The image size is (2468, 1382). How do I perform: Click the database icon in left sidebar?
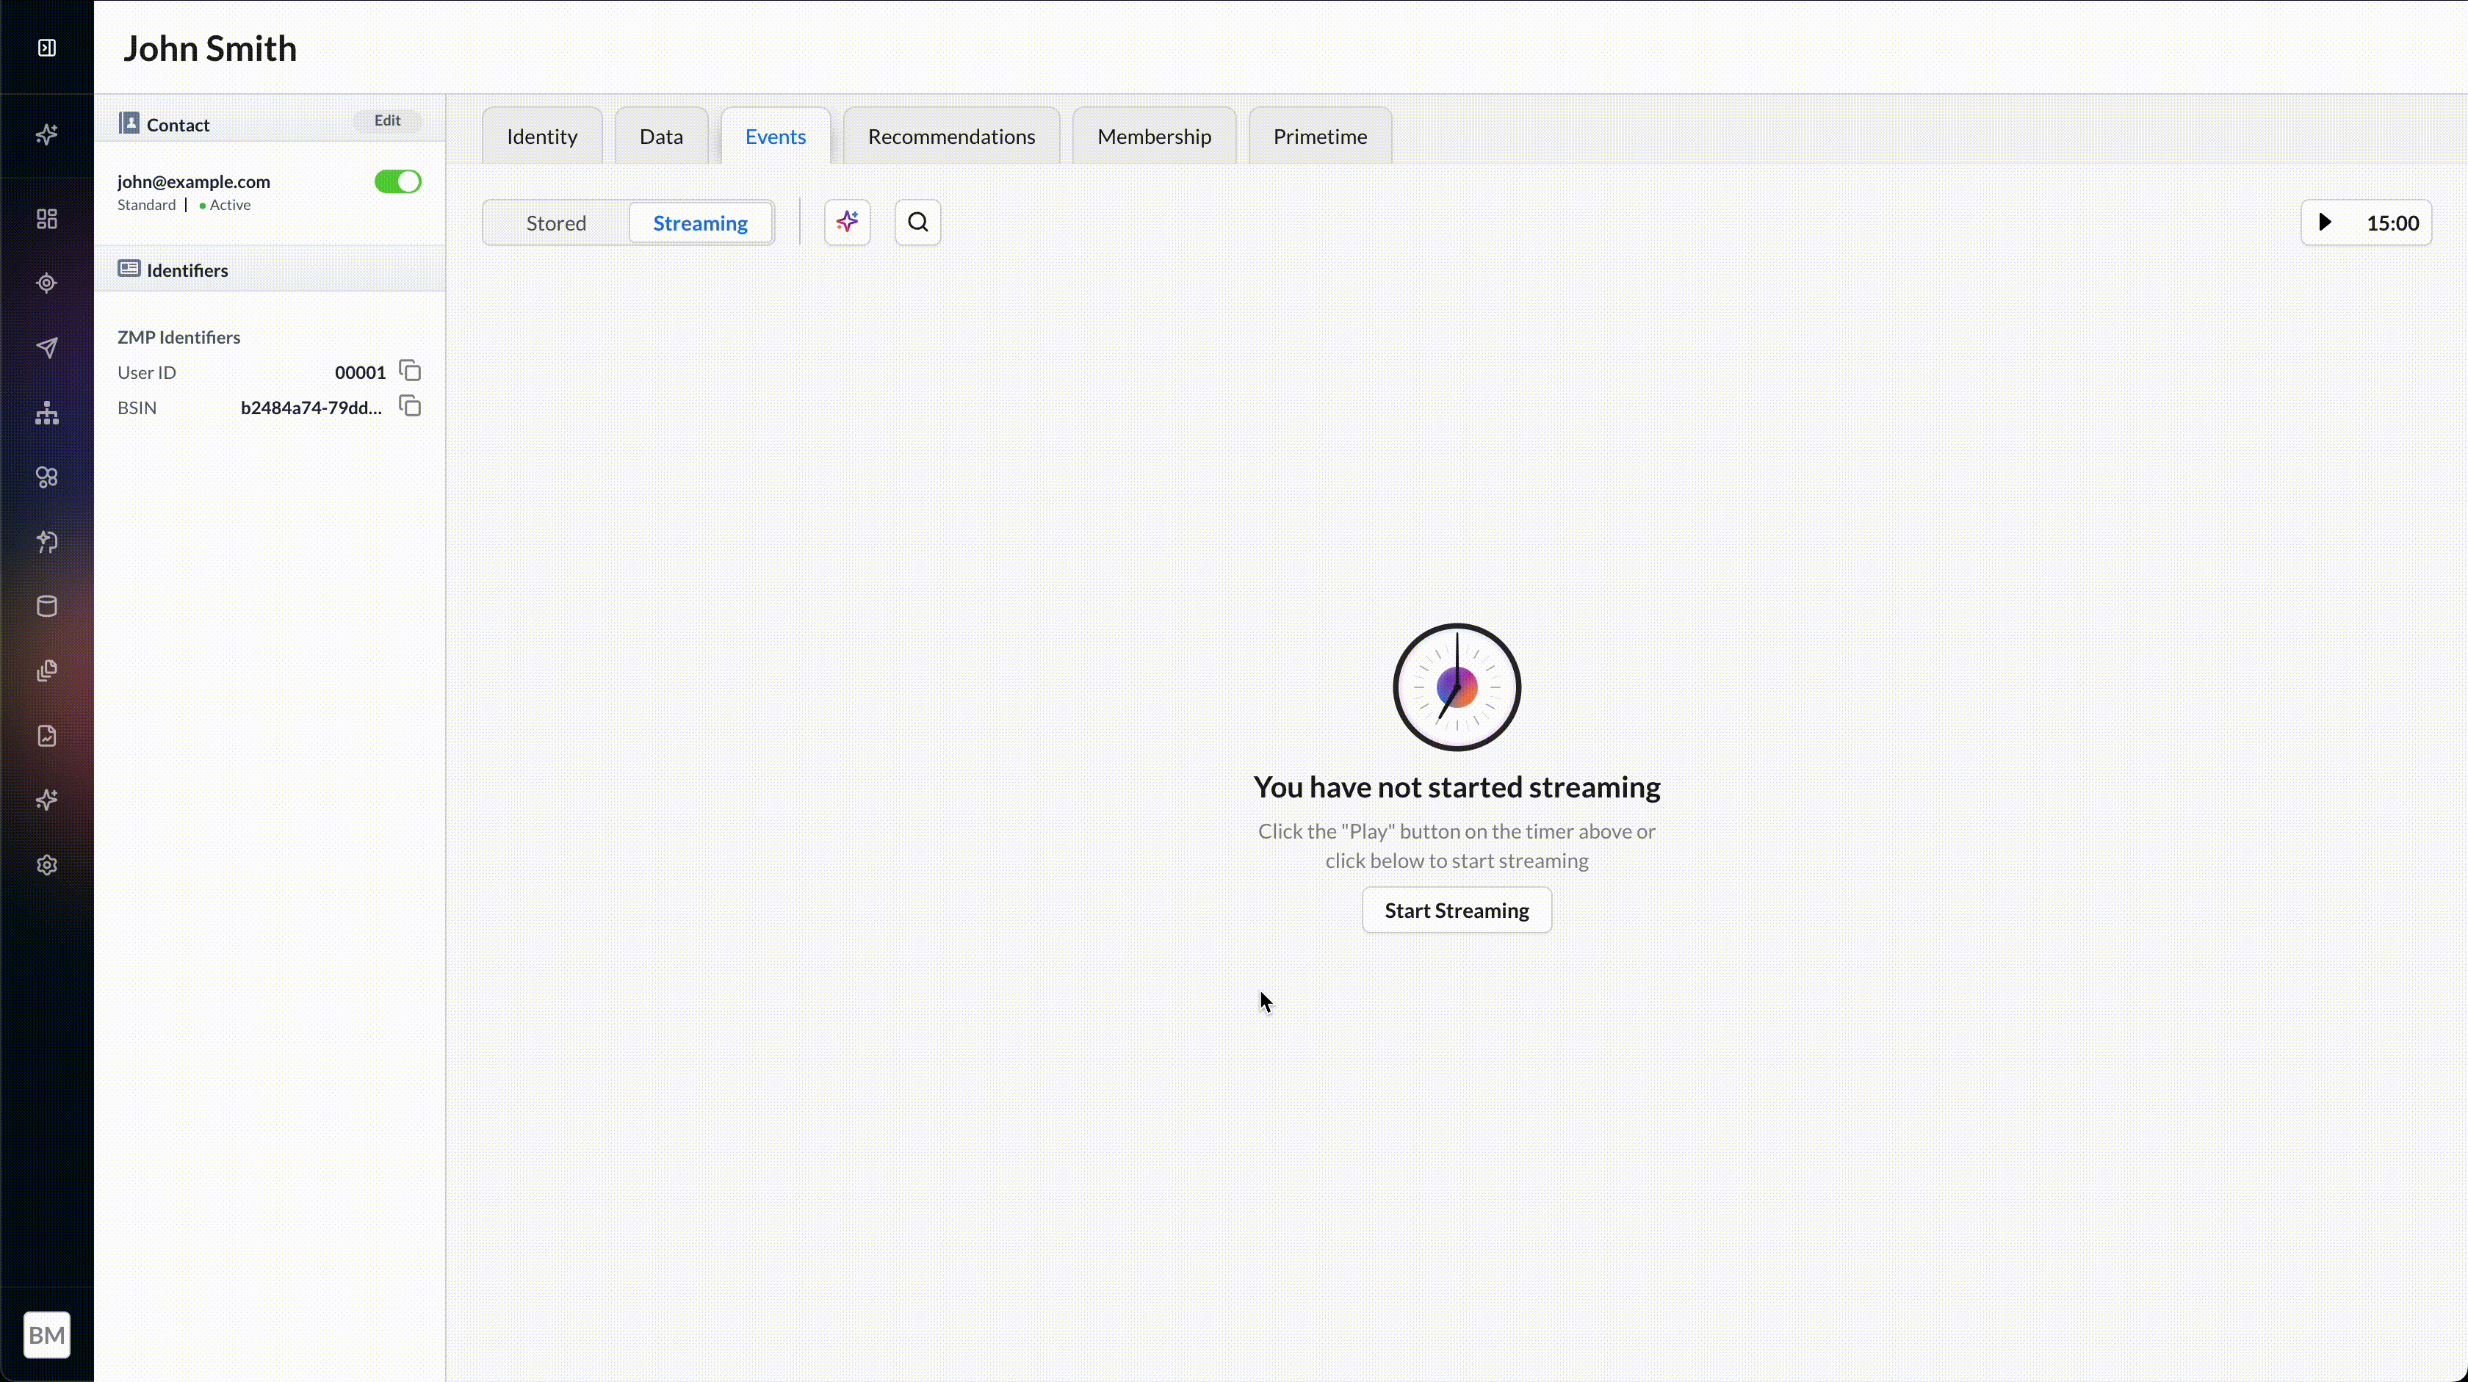pyautogui.click(x=46, y=605)
